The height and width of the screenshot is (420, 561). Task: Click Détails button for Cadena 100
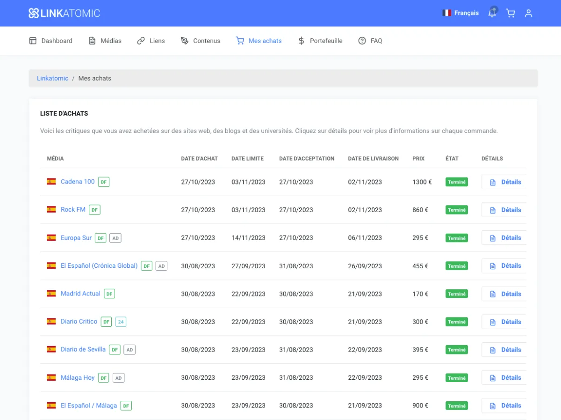tap(505, 182)
